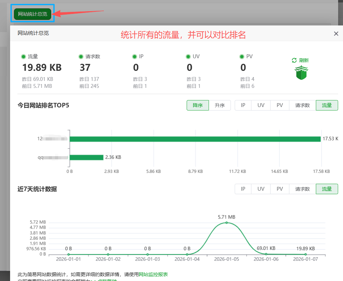This screenshot has width=343, height=281.
Task: Click the green fortress shield logo
Action: click(x=301, y=73)
